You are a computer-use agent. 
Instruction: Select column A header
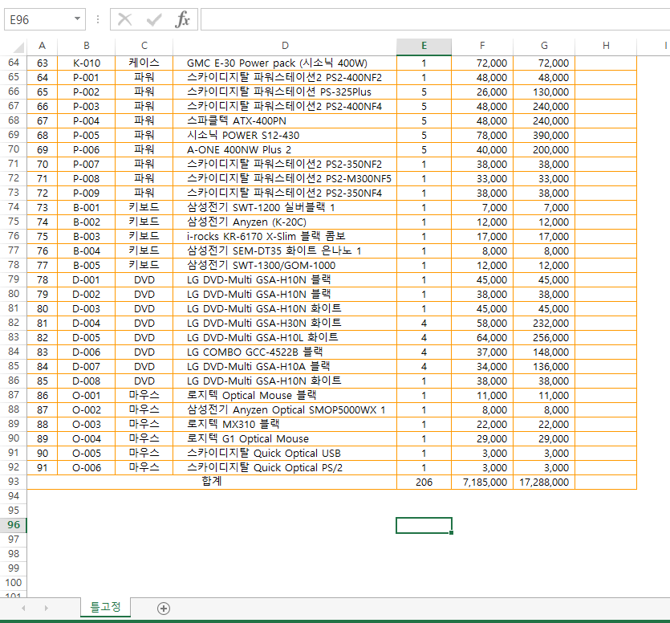point(42,46)
